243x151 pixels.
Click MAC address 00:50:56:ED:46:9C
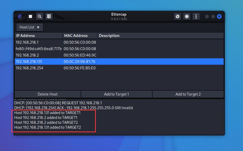(80, 55)
